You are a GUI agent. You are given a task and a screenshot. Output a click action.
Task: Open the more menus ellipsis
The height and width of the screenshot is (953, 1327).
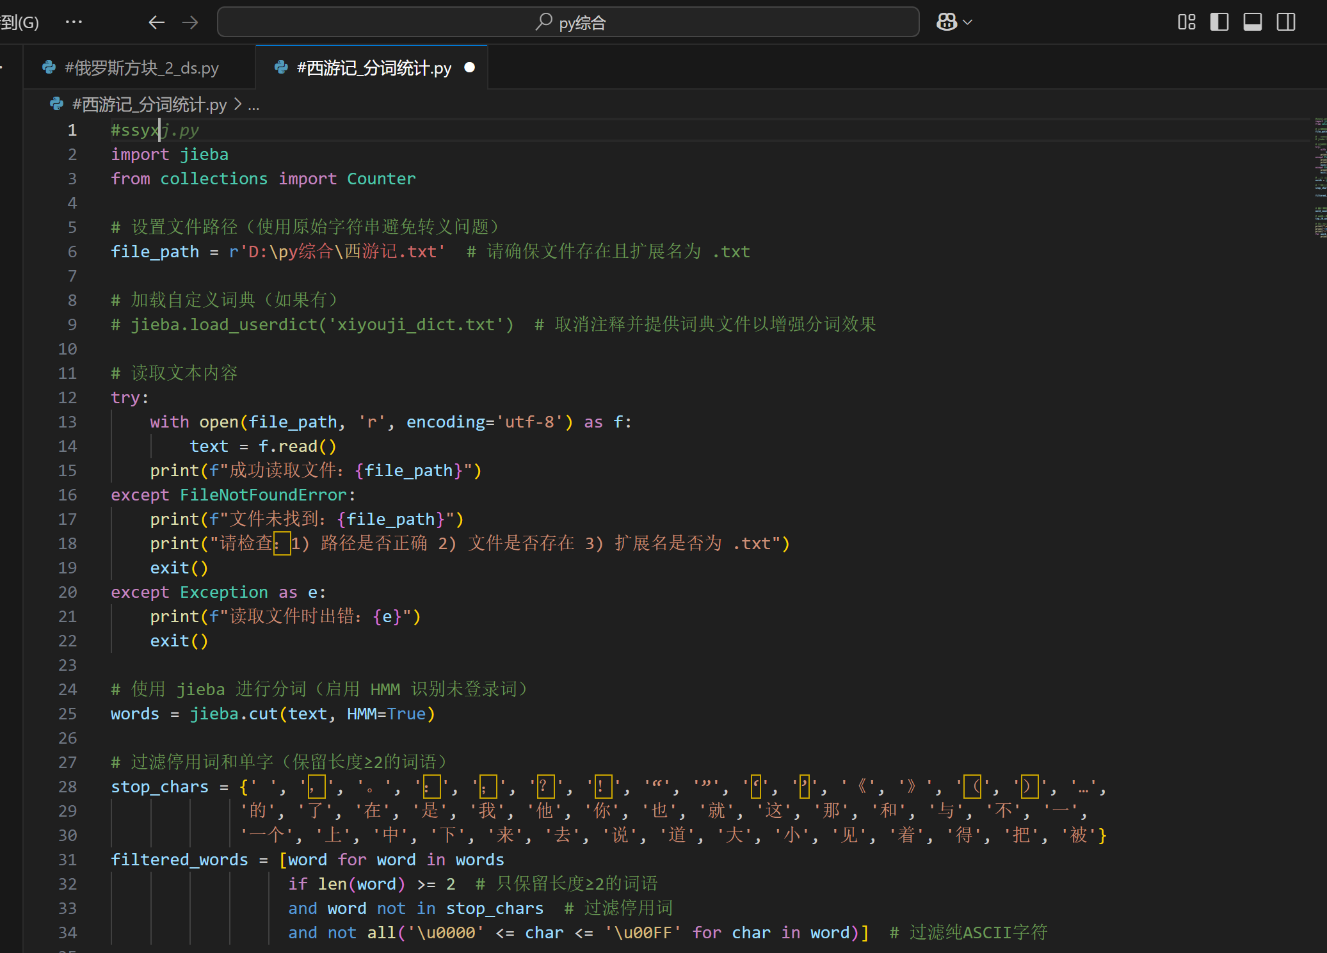(74, 22)
